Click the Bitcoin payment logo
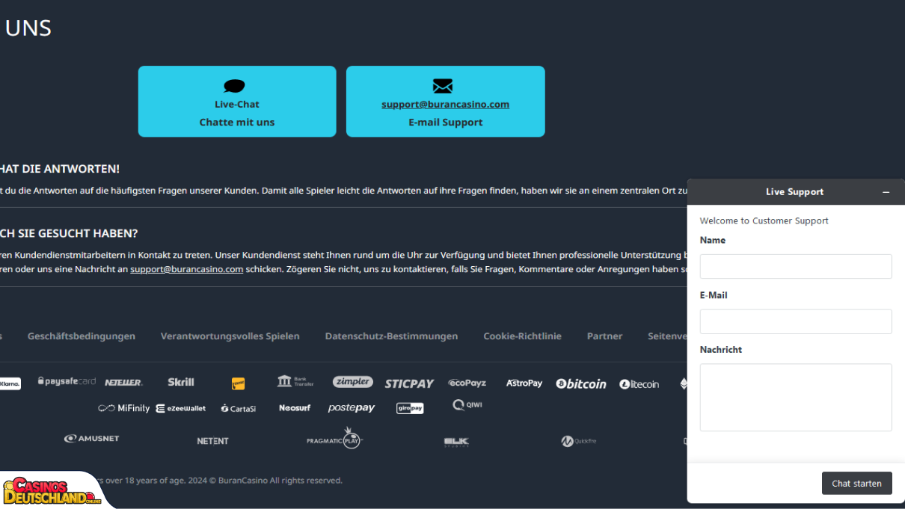 581,383
